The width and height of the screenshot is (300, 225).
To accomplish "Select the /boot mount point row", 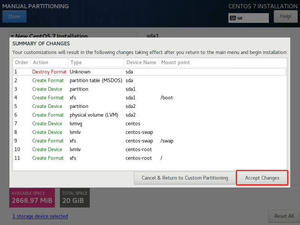I will [150, 97].
